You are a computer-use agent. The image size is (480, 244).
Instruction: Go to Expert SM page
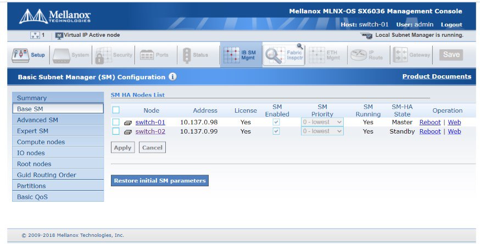pyautogui.click(x=58, y=131)
